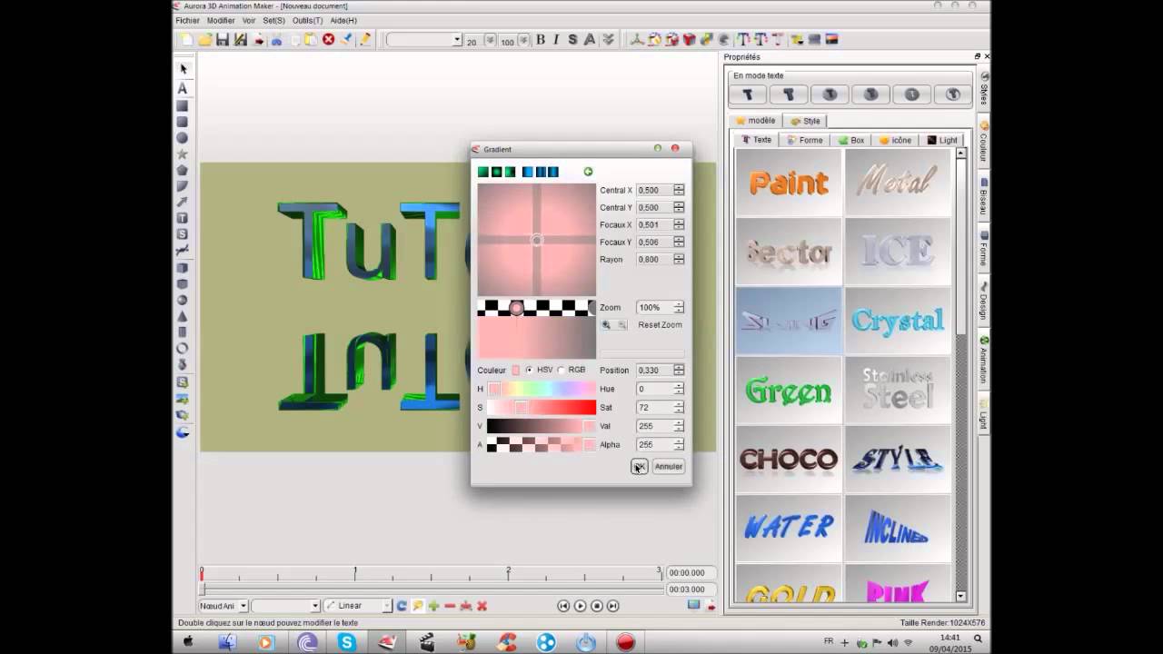Open the vertical Animation side tab
Screen dimensions: 1163x654
[x=984, y=360]
